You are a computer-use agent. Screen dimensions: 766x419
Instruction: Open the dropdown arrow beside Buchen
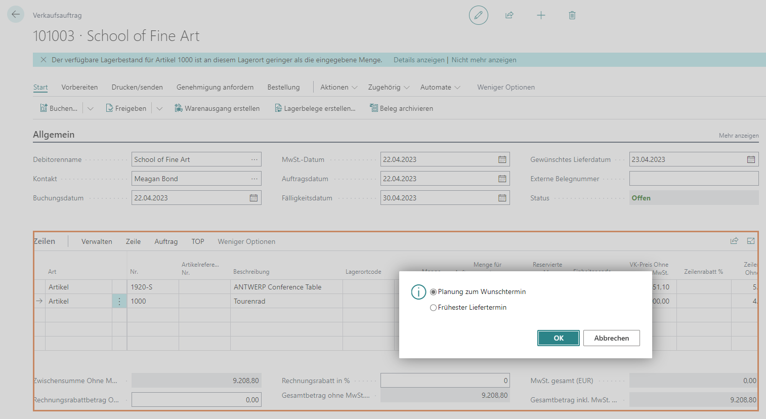pyautogui.click(x=91, y=108)
